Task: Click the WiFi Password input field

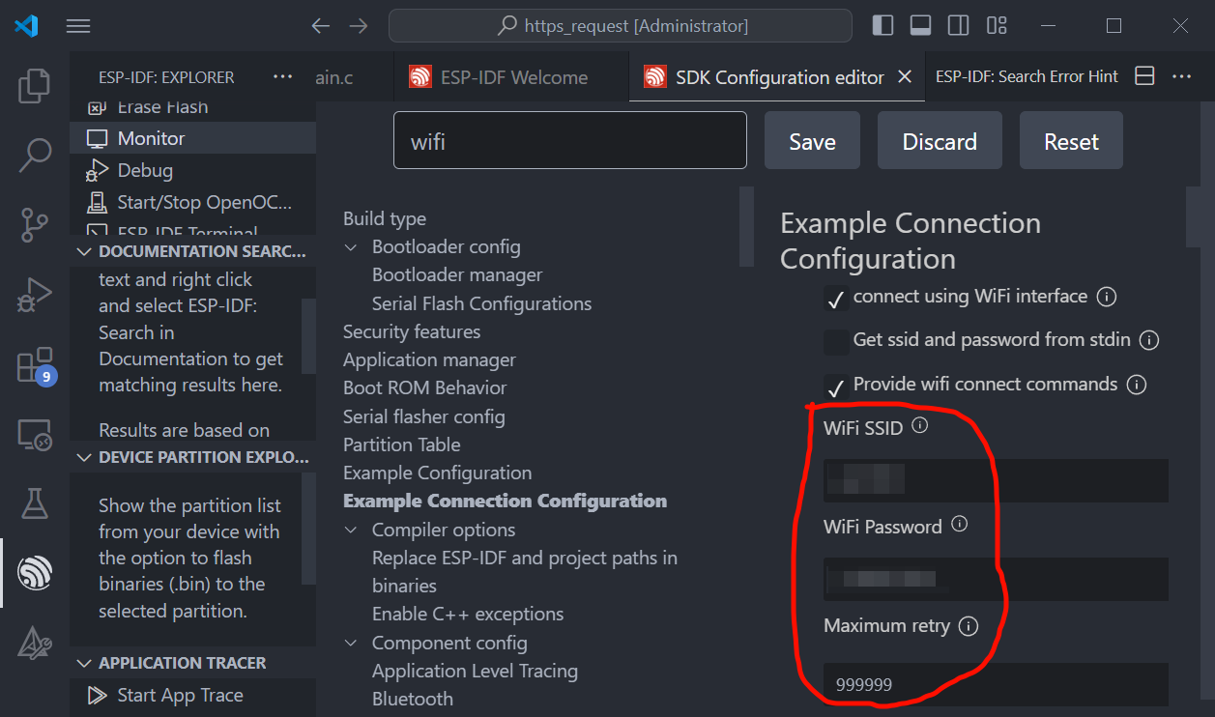Action: 996,579
